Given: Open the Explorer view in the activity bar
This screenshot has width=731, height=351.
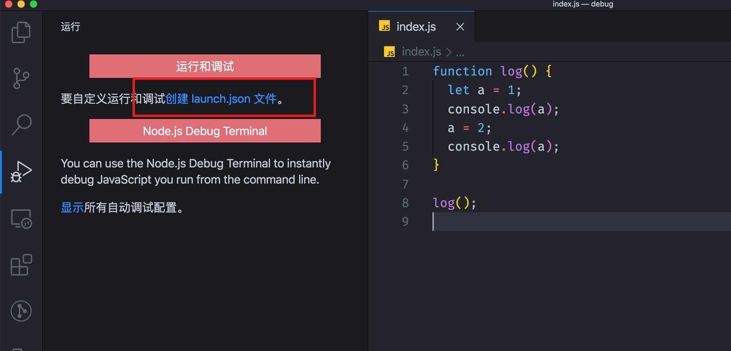Looking at the screenshot, I should pyautogui.click(x=21, y=33).
